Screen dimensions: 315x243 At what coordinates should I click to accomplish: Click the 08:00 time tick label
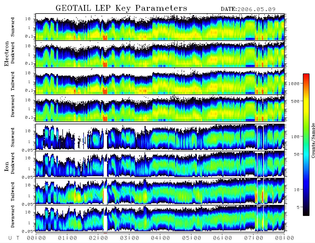tap(285, 238)
